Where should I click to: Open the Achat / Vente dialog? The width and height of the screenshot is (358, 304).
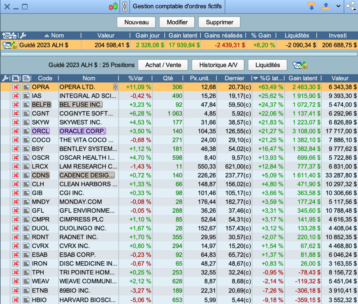163,65
